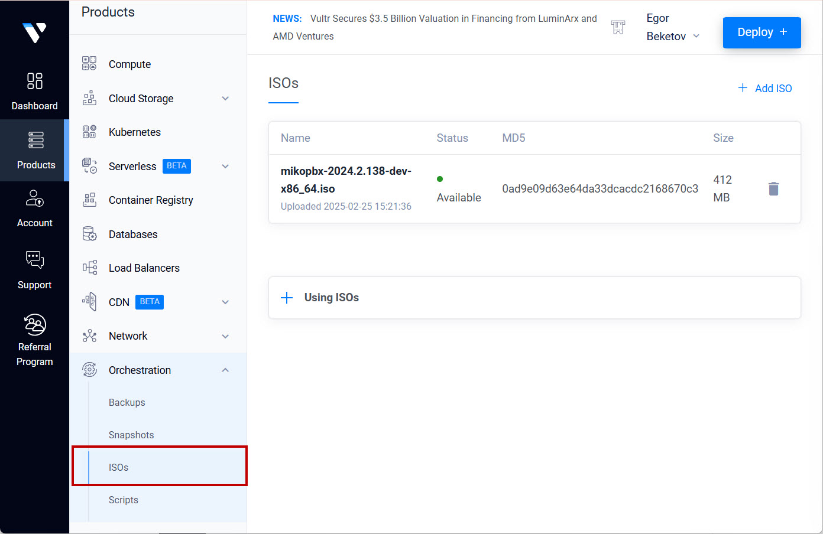The height and width of the screenshot is (534, 823).
Task: Click the Databases icon in products menu
Action: (x=89, y=235)
